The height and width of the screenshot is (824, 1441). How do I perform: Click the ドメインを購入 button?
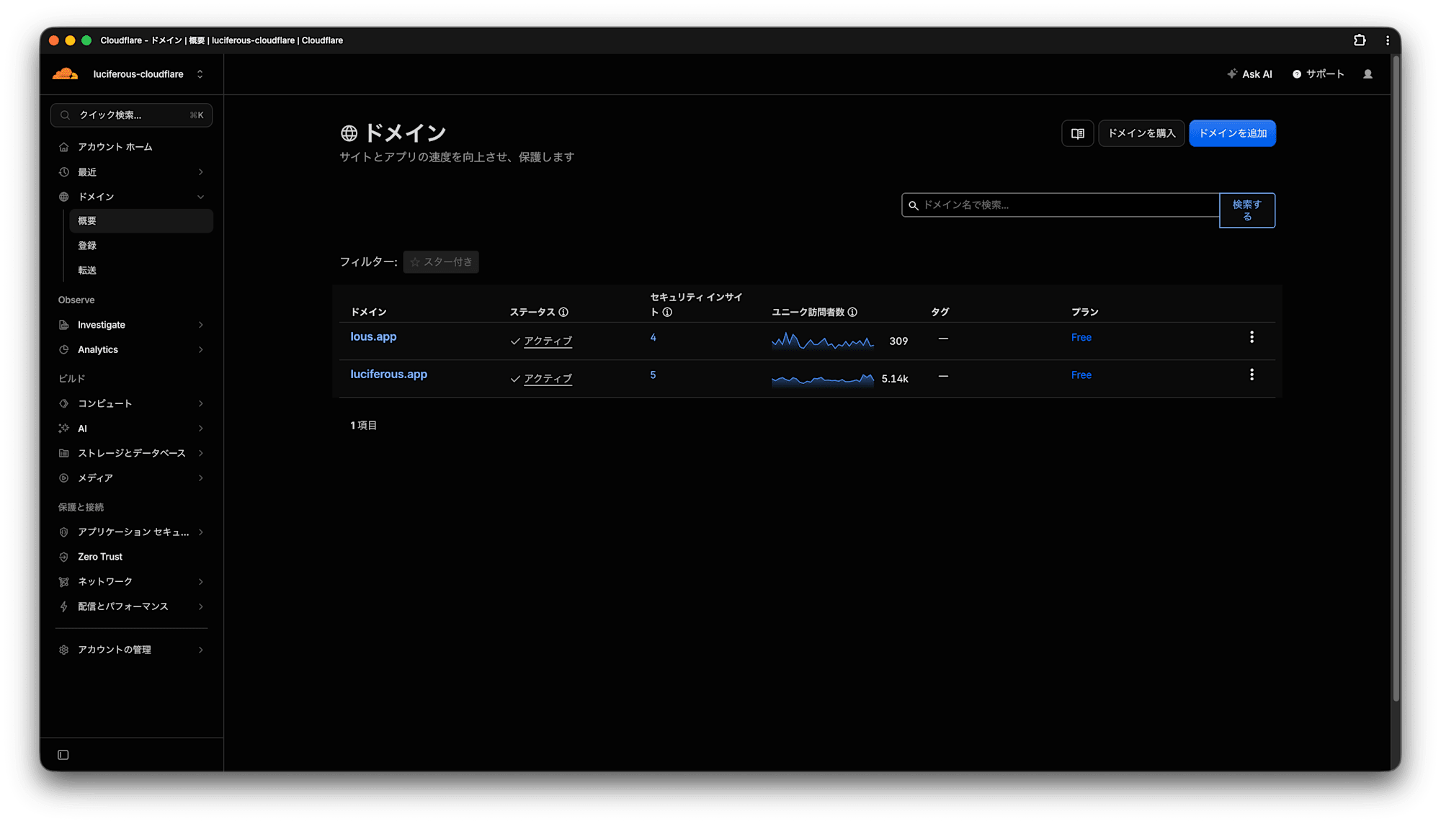[1141, 133]
